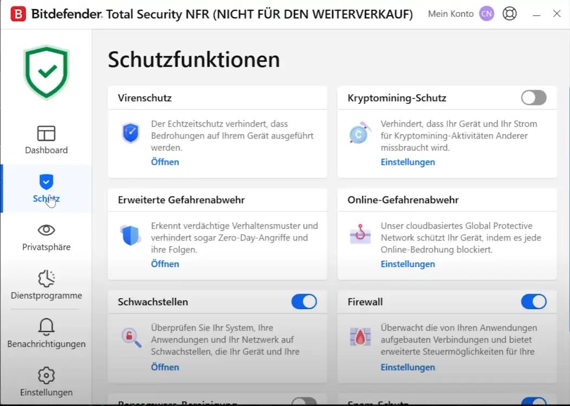Click the Virenschutz shield icon
Image resolution: width=570 pixels, height=406 pixels.
(131, 133)
